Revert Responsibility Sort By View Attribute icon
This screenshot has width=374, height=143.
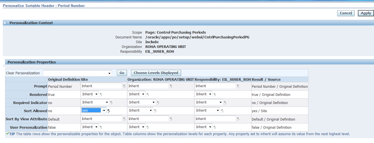click(238, 119)
